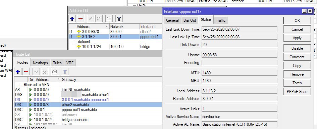Open the Nexthops tab

click(x=40, y=63)
